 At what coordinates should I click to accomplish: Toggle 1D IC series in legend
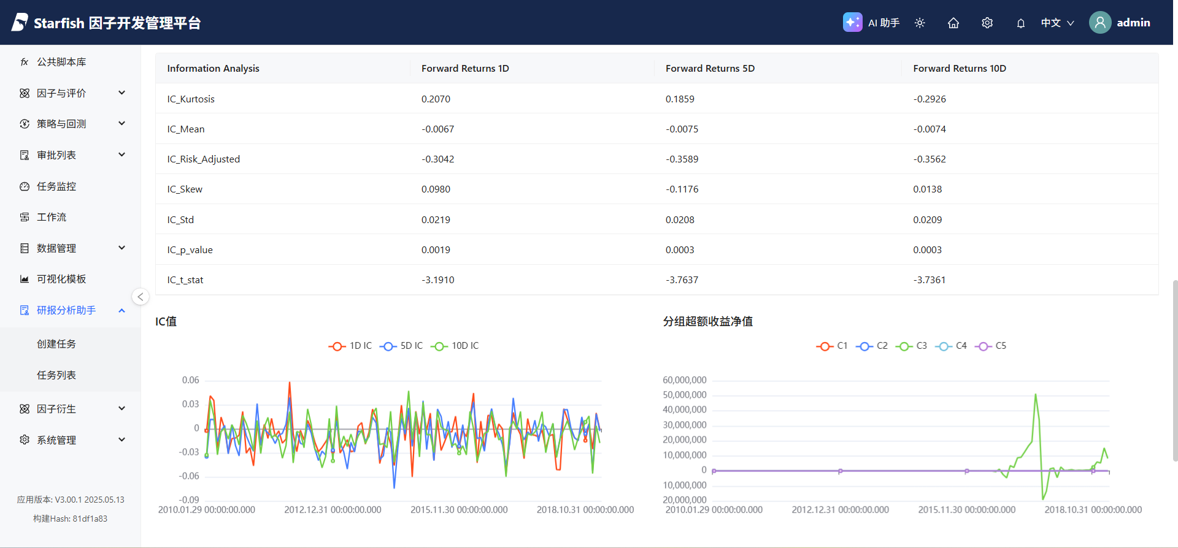pyautogui.click(x=350, y=346)
